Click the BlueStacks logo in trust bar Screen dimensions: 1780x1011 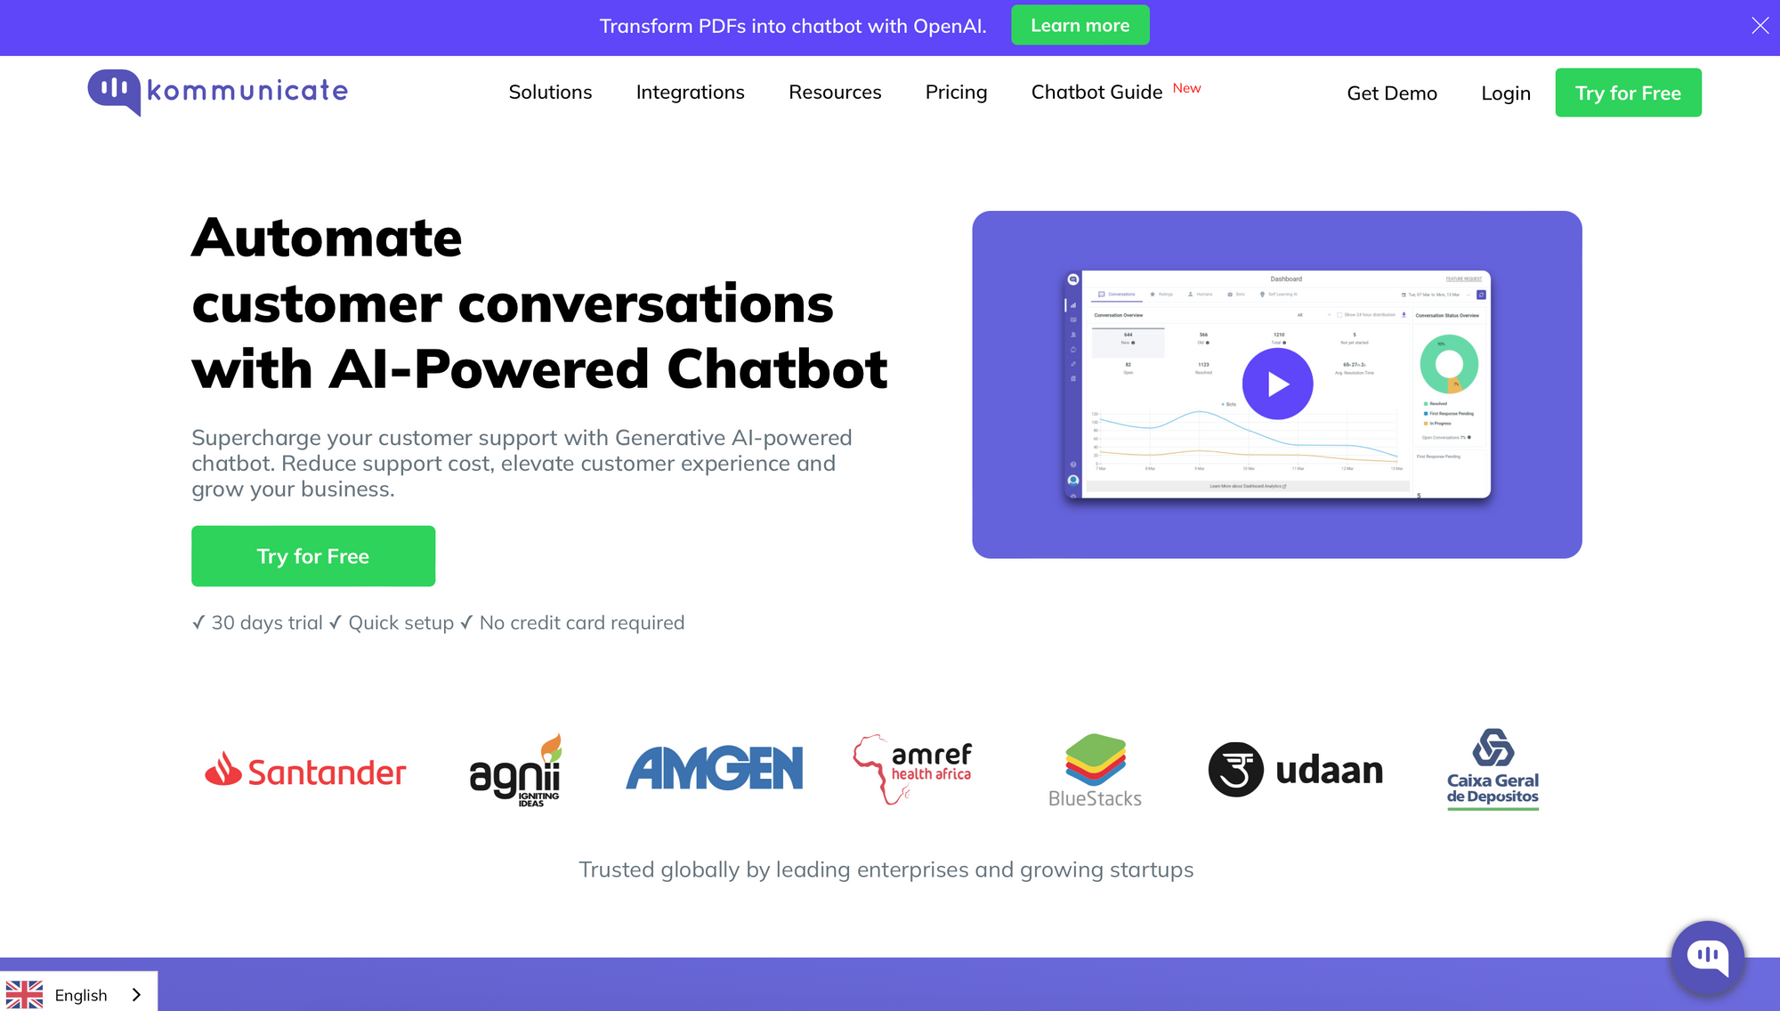click(x=1094, y=768)
